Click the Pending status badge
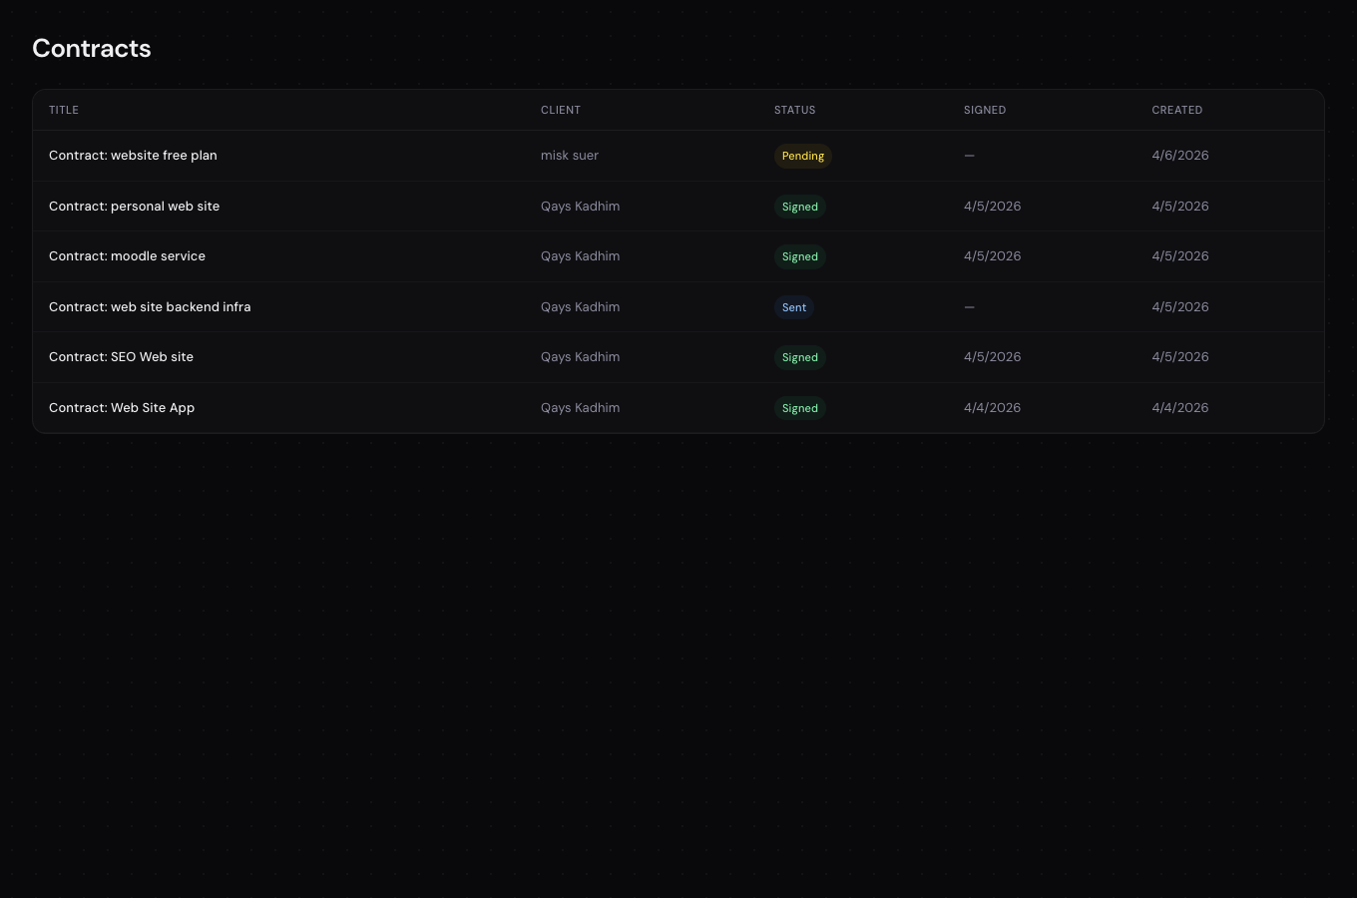 pyautogui.click(x=802, y=156)
